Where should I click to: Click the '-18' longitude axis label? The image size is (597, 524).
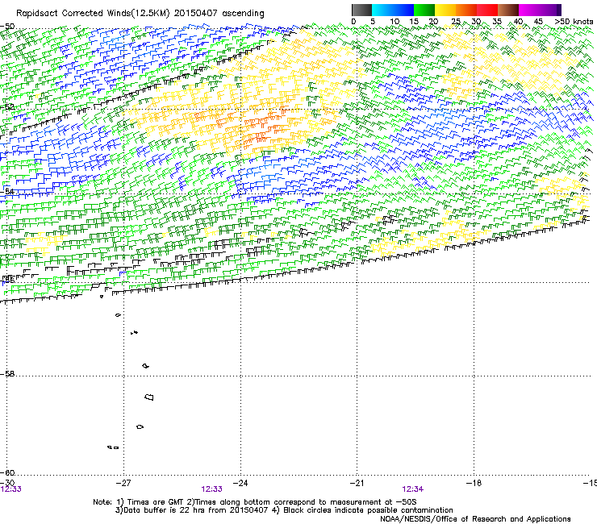[474, 483]
